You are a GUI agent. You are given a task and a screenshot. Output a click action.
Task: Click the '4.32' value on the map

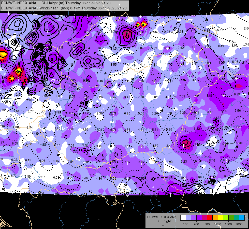(x=29, y=144)
